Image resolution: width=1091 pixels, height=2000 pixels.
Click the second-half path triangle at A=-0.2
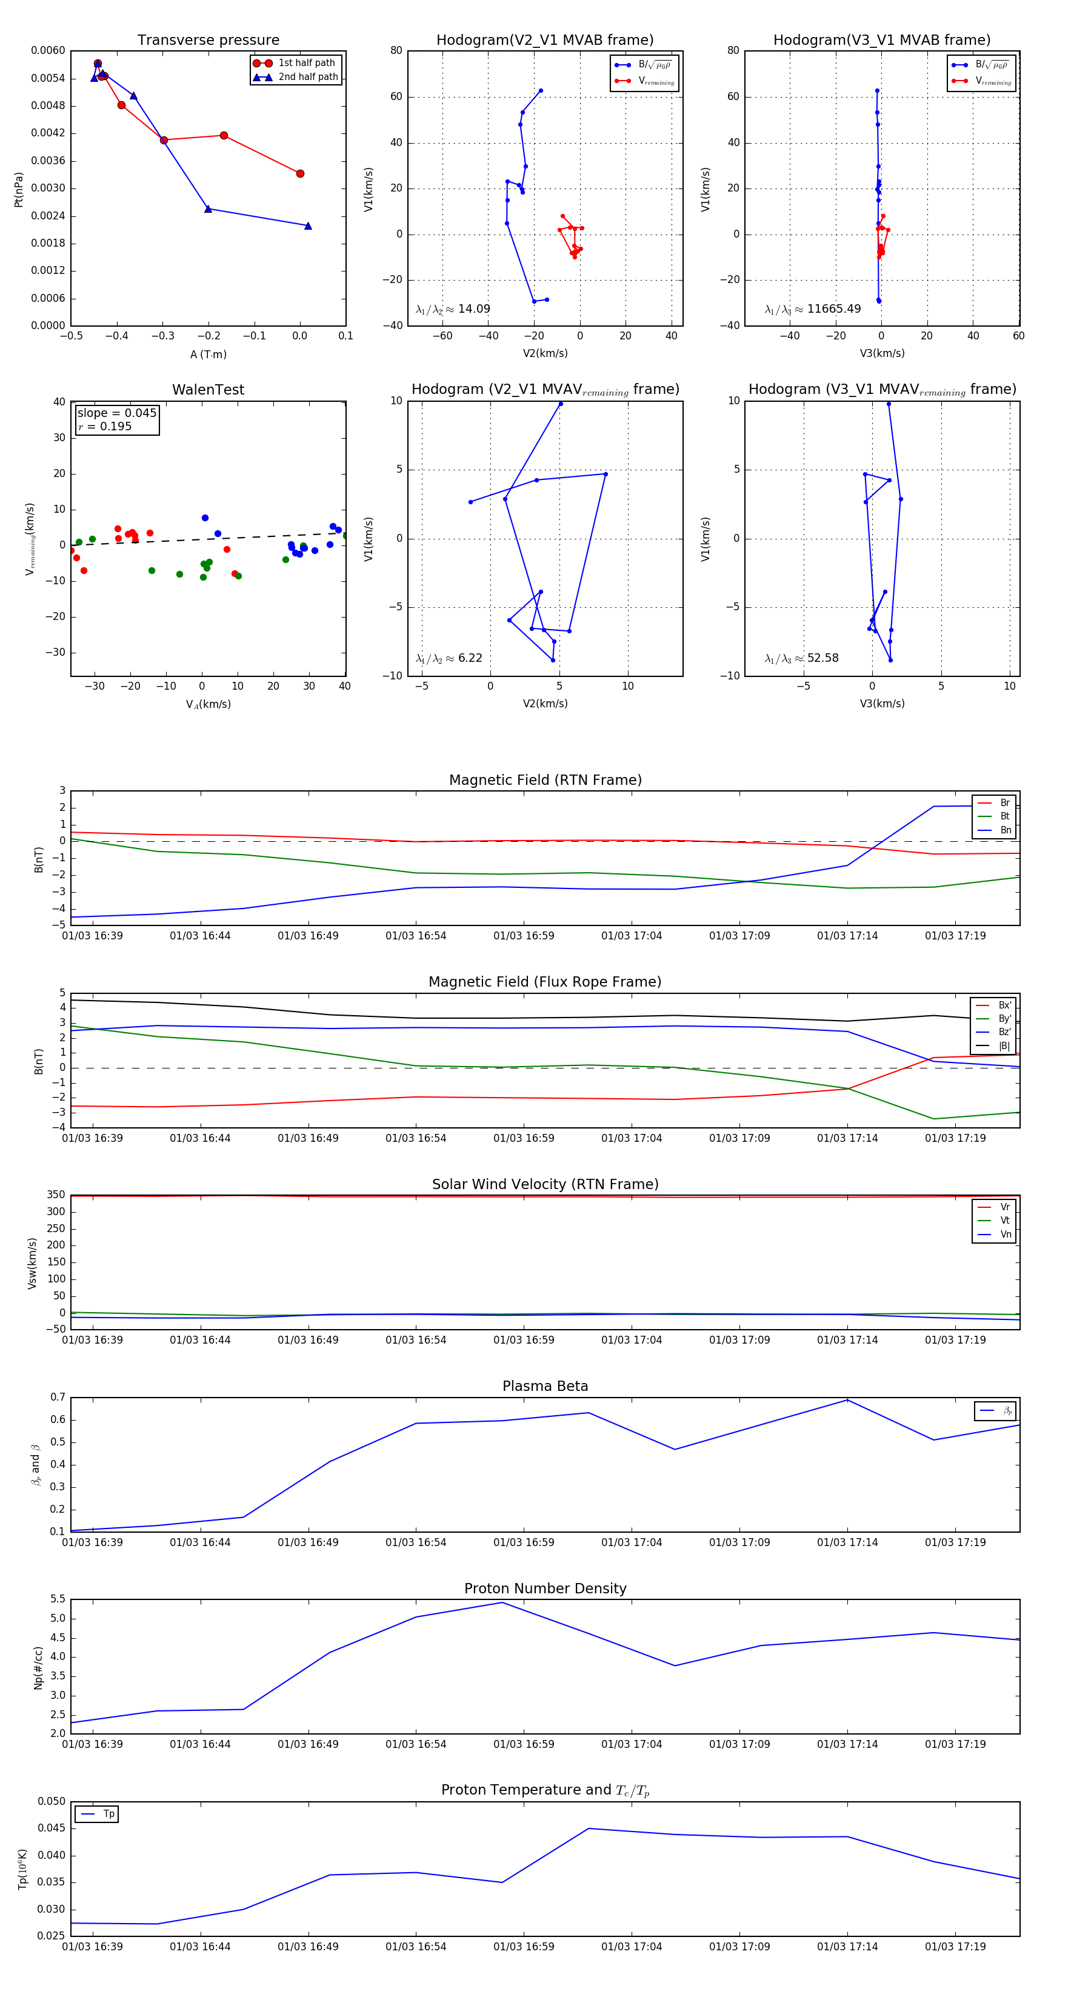(208, 209)
